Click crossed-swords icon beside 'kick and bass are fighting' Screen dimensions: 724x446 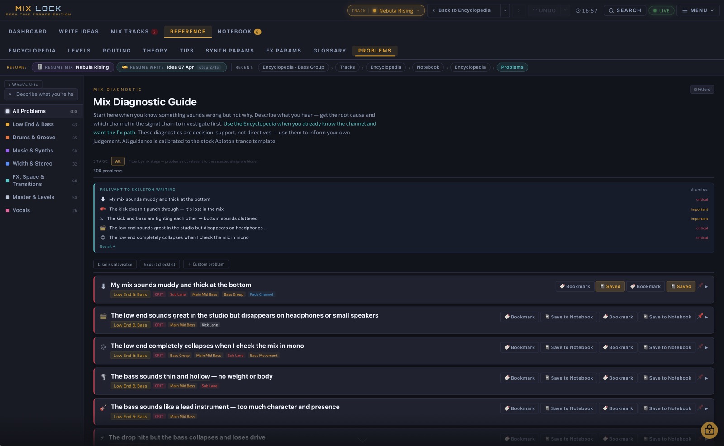coord(102,218)
